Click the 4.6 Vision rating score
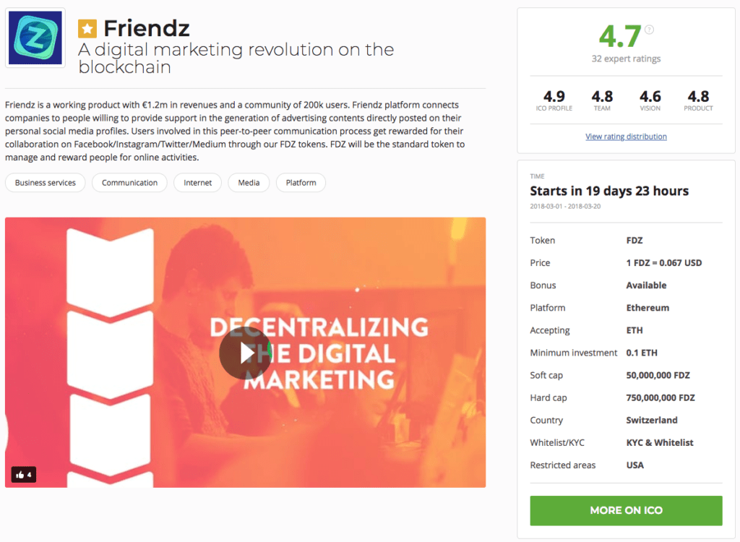 650,96
